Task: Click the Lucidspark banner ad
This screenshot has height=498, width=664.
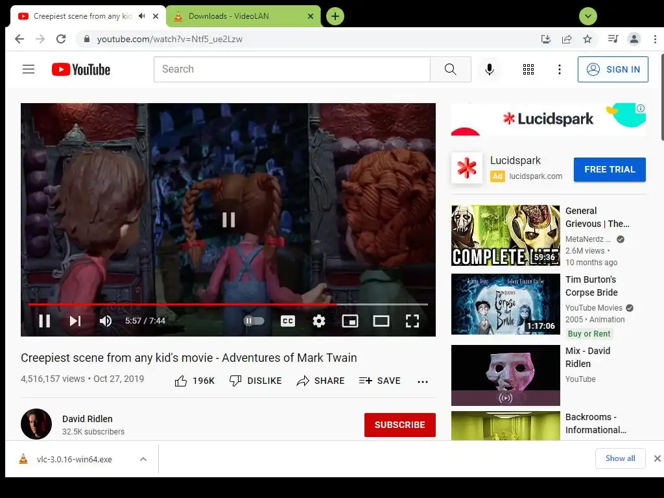Action: point(549,119)
